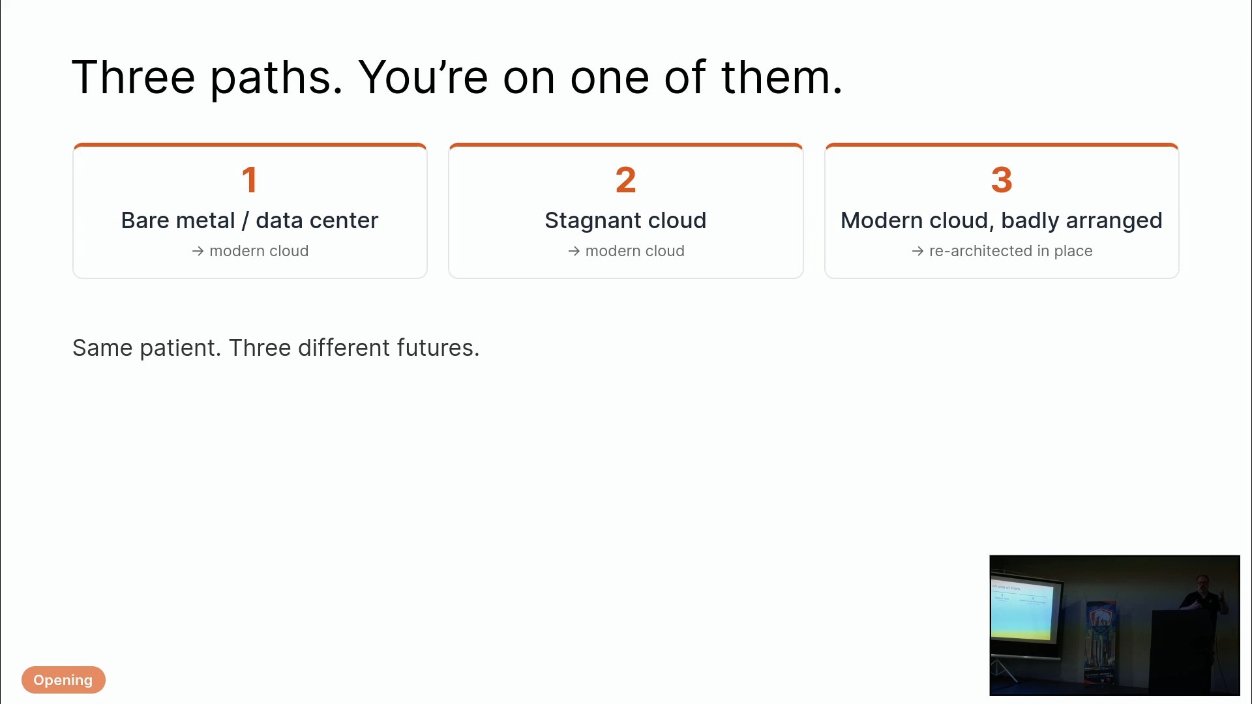The width and height of the screenshot is (1252, 704).
Task: Click modern cloud subtitle under Stagnant cloud
Action: [x=634, y=251]
